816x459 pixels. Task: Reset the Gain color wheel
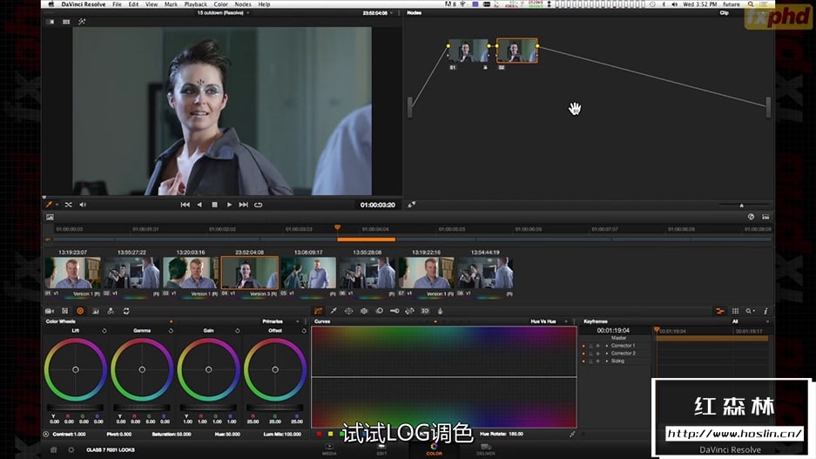tap(237, 330)
